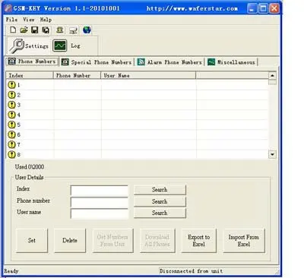The width and height of the screenshot is (304, 278).
Task: Click the Export to Excel button
Action: pos(198,240)
